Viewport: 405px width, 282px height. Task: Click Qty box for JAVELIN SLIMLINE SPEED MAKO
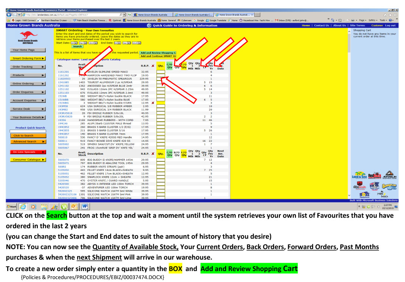click(x=161, y=71)
